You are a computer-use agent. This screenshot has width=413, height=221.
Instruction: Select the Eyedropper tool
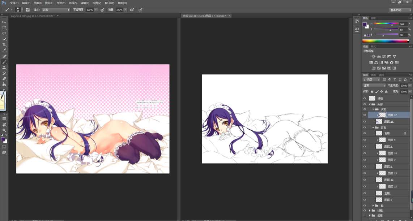(4, 51)
